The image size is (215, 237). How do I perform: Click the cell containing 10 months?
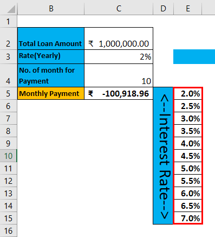coord(119,75)
